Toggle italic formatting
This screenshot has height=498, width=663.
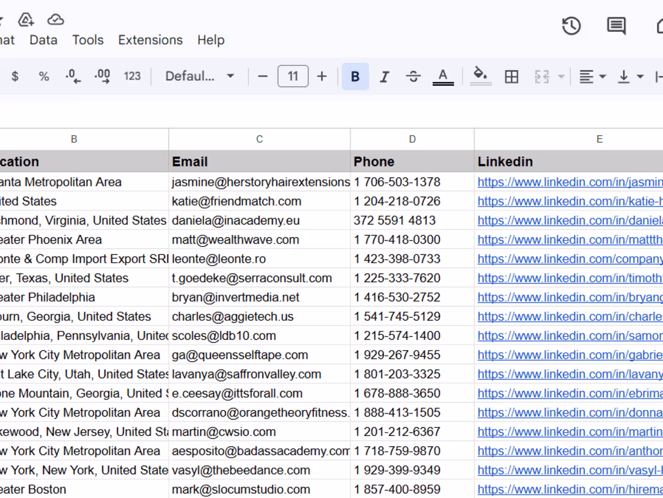tap(384, 77)
